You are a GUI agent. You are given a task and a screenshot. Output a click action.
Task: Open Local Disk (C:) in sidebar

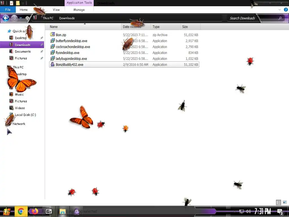pyautogui.click(x=25, y=115)
